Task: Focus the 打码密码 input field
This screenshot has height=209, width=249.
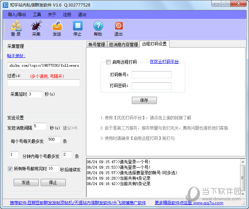Action: click(151, 86)
